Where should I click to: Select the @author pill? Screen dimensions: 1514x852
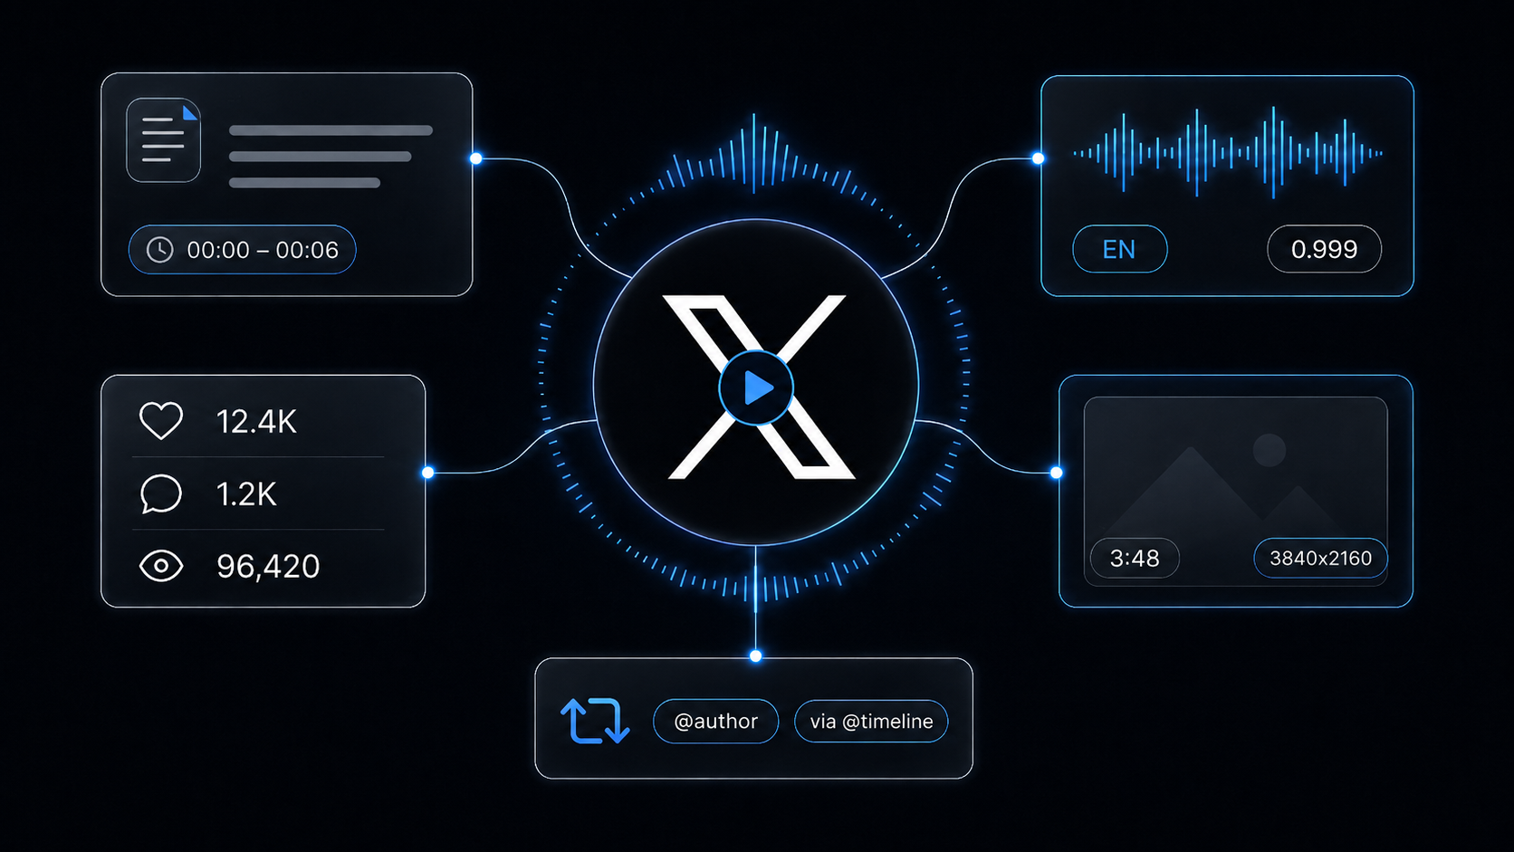(x=716, y=722)
